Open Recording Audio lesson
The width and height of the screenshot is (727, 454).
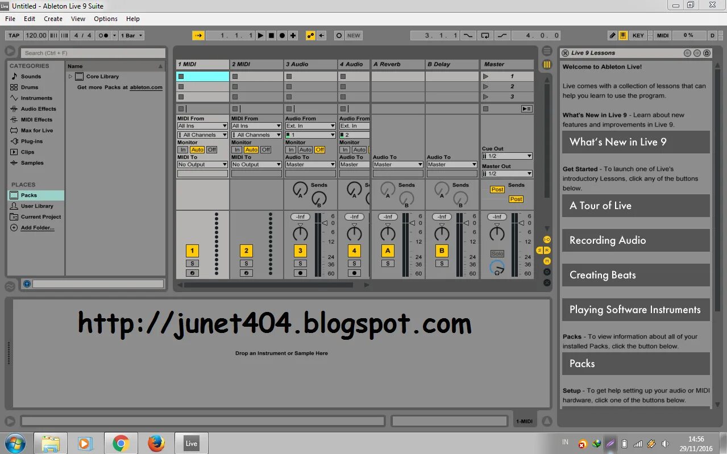tap(636, 240)
